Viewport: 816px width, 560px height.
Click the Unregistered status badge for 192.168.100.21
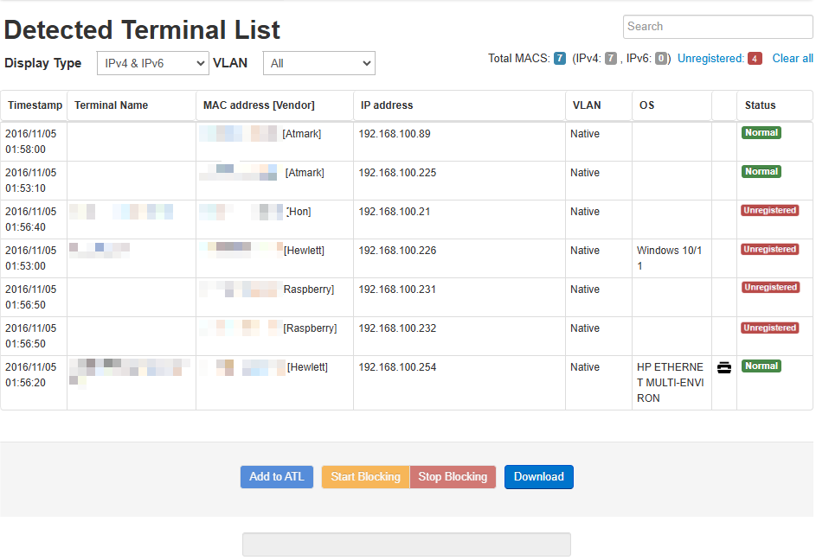[769, 211]
